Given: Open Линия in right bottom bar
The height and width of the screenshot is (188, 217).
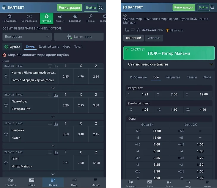Looking at the screenshot, I should point(169,184).
